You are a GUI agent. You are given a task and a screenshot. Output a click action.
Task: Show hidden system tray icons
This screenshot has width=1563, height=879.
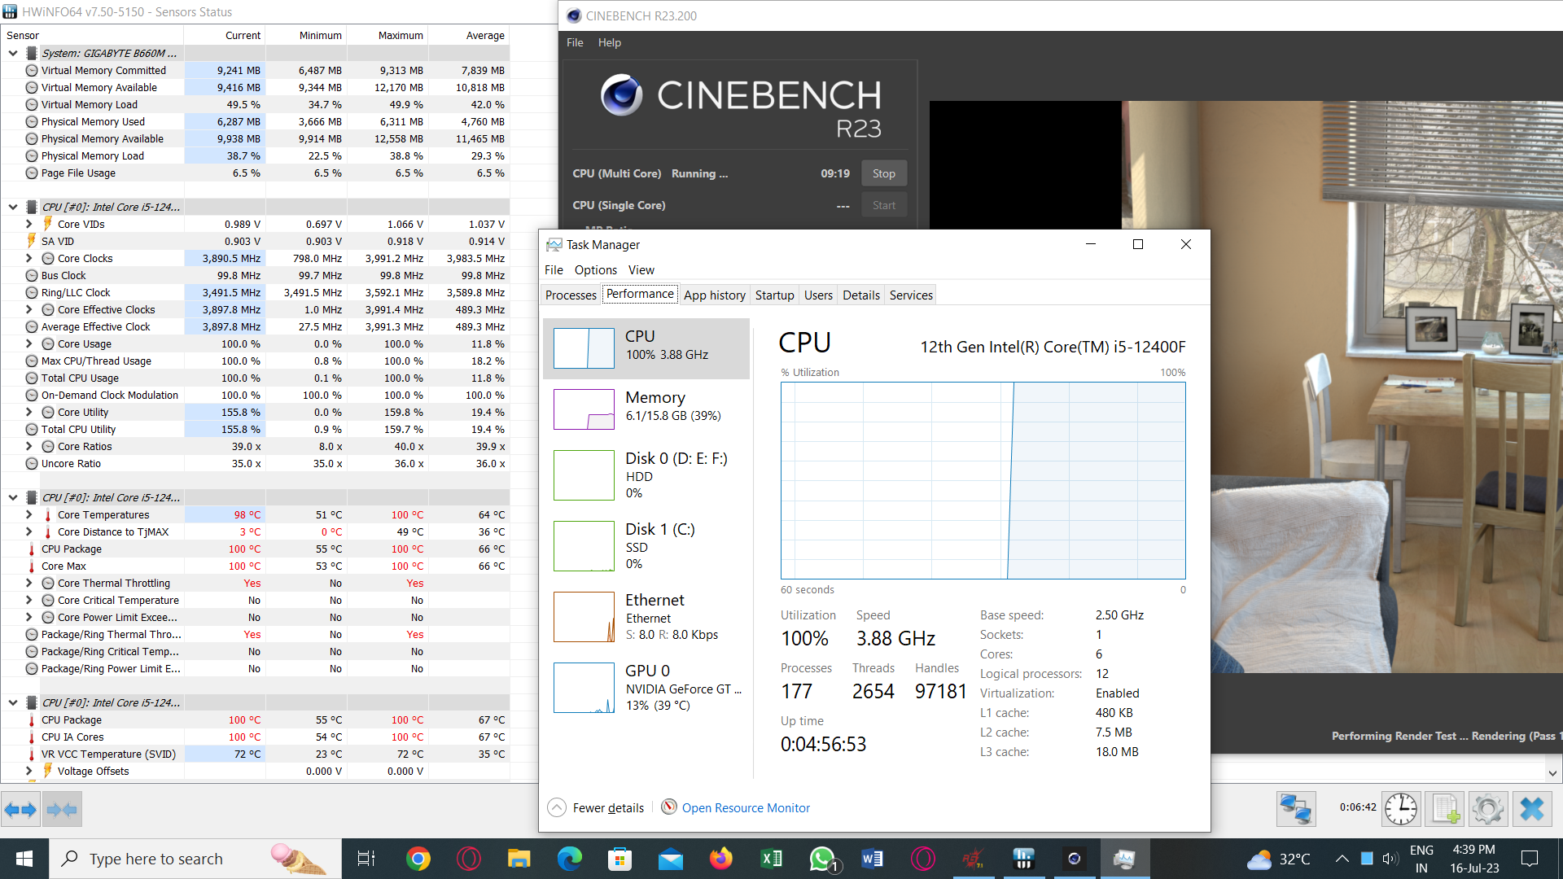1342,859
